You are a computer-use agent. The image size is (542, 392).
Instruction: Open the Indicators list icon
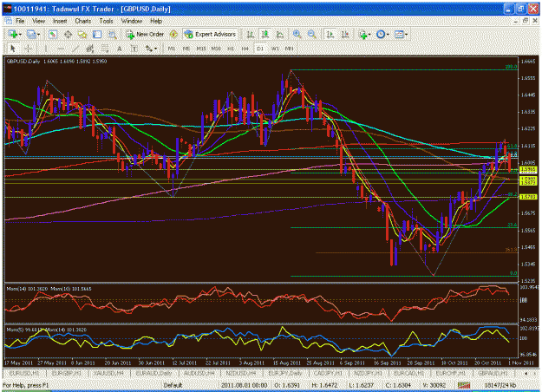pos(362,34)
